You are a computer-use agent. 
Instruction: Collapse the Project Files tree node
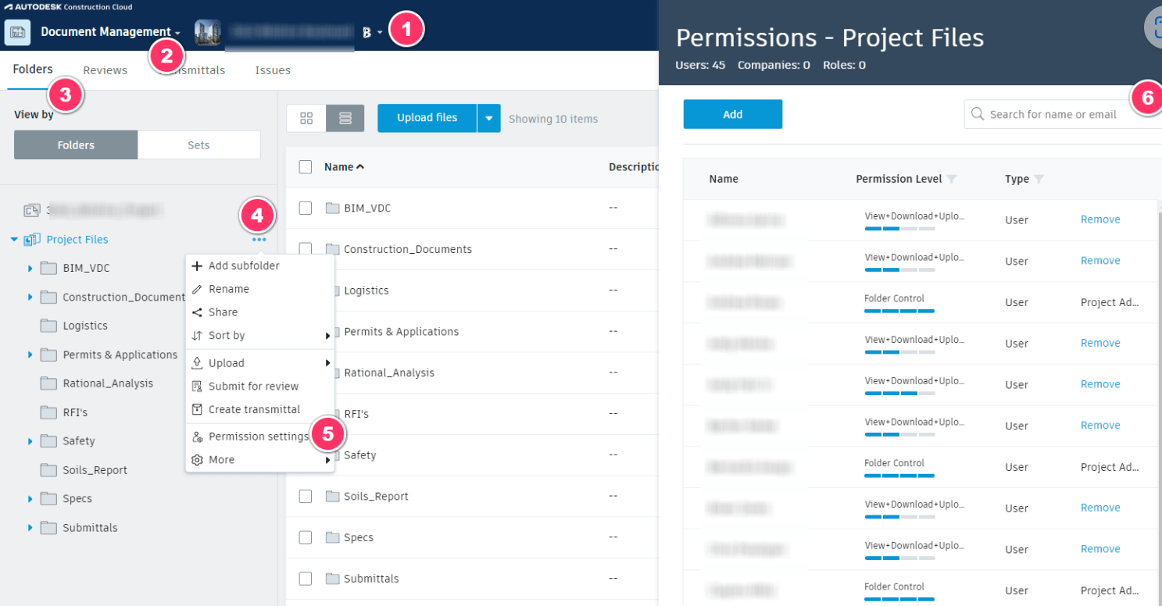coord(12,239)
